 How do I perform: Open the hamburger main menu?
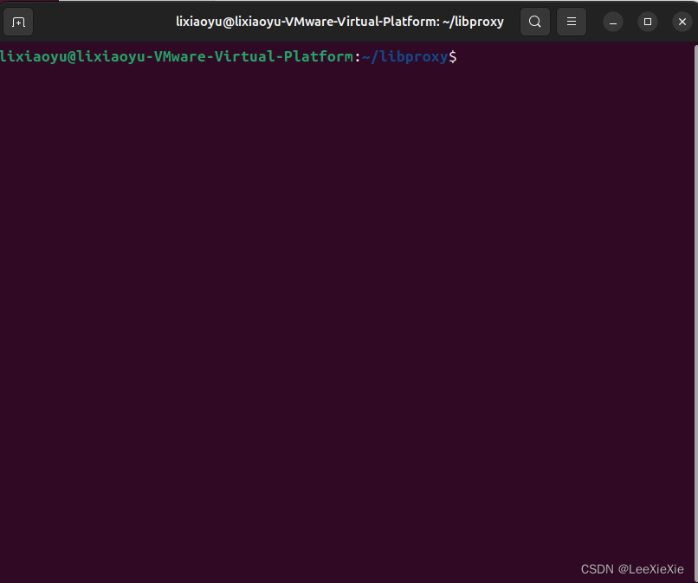click(x=572, y=22)
